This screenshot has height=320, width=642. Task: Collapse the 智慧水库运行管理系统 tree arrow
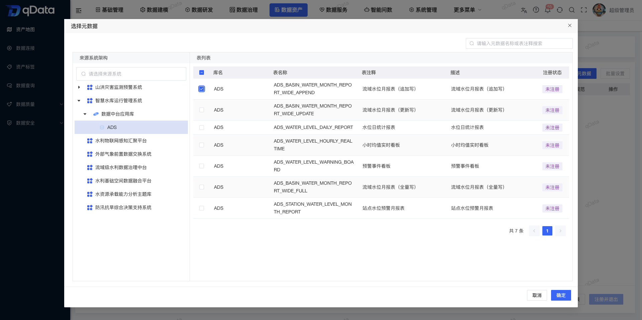(79, 101)
